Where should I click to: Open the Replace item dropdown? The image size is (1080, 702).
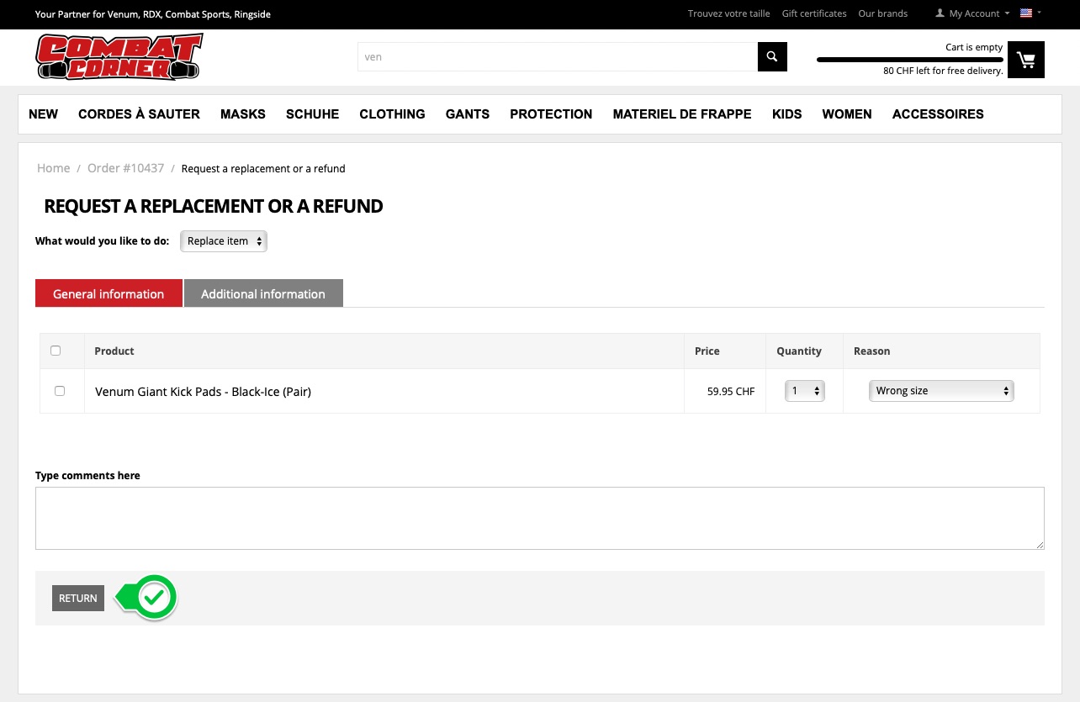click(x=224, y=241)
